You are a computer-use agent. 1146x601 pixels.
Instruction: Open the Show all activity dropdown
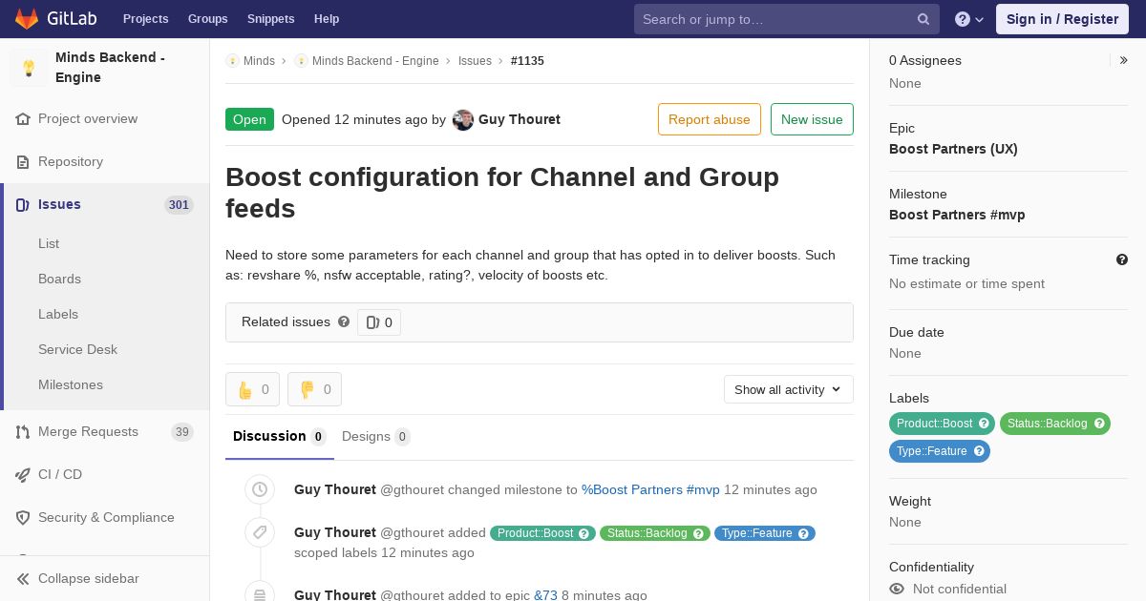[x=788, y=389]
